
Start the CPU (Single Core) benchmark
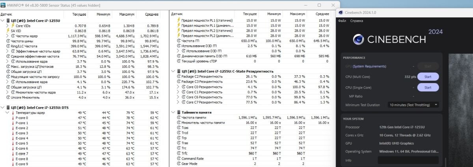click(x=428, y=87)
